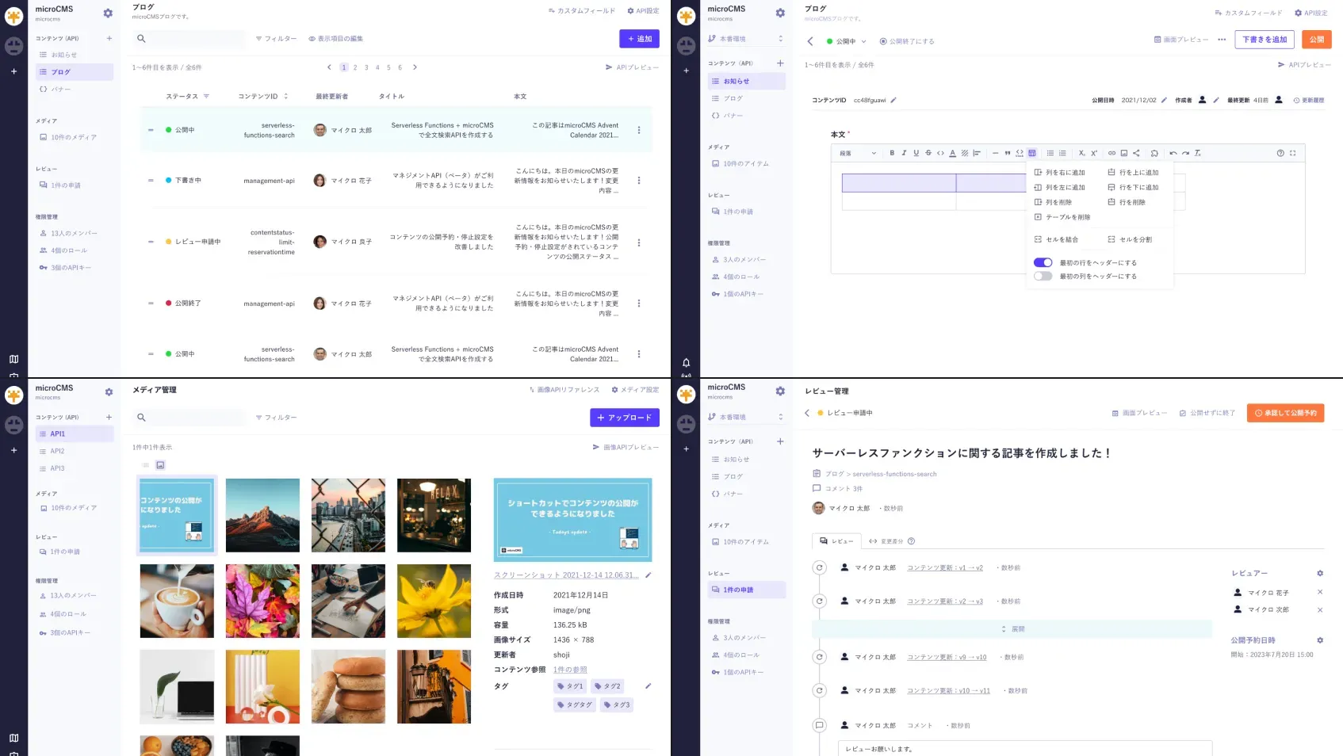Open the ステータス column filter
This screenshot has height=756, width=1343.
206,96
